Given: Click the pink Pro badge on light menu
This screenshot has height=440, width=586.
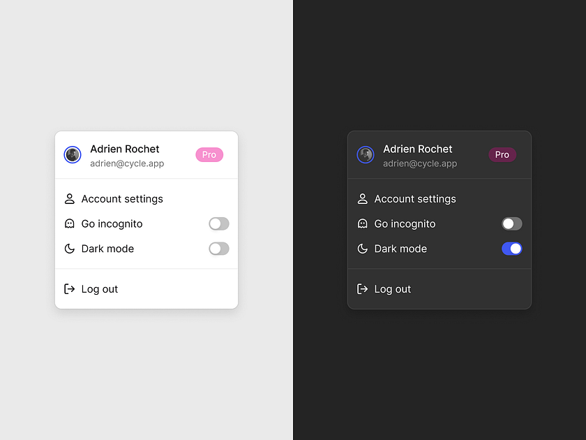Looking at the screenshot, I should (x=209, y=154).
